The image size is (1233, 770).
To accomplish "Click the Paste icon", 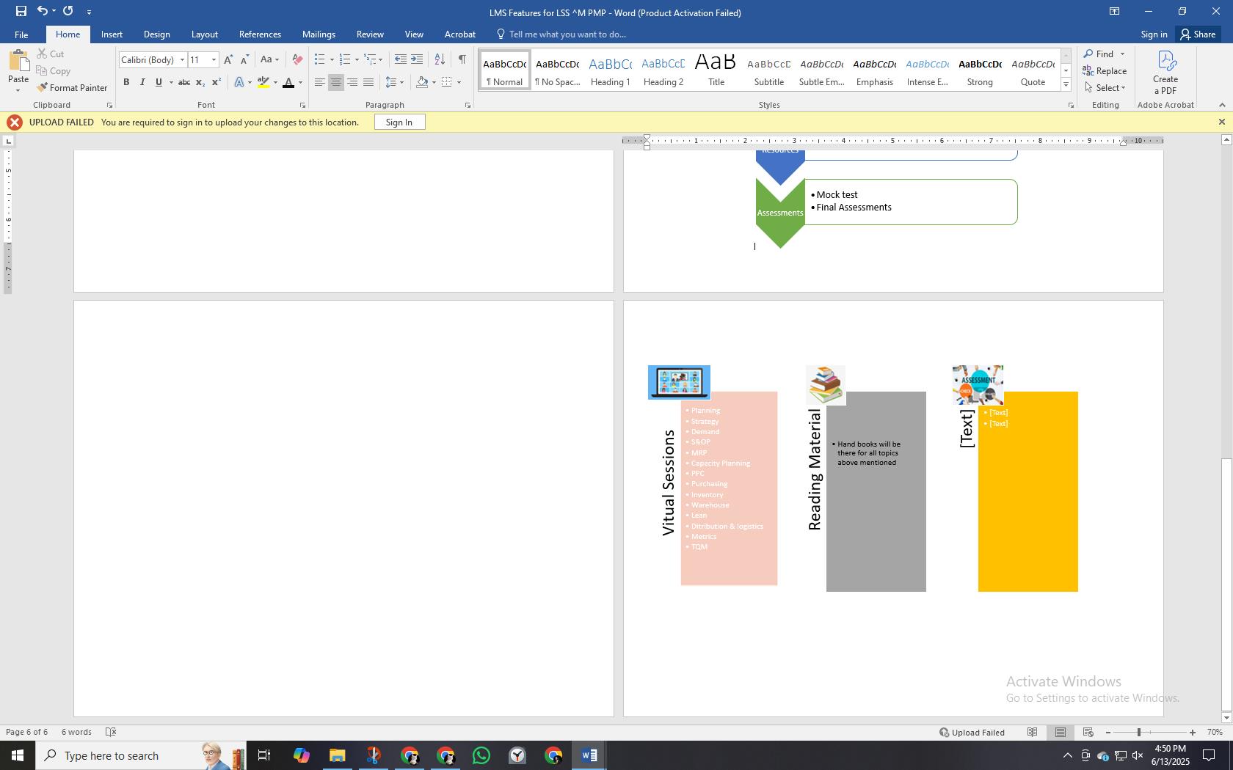I will pyautogui.click(x=18, y=61).
